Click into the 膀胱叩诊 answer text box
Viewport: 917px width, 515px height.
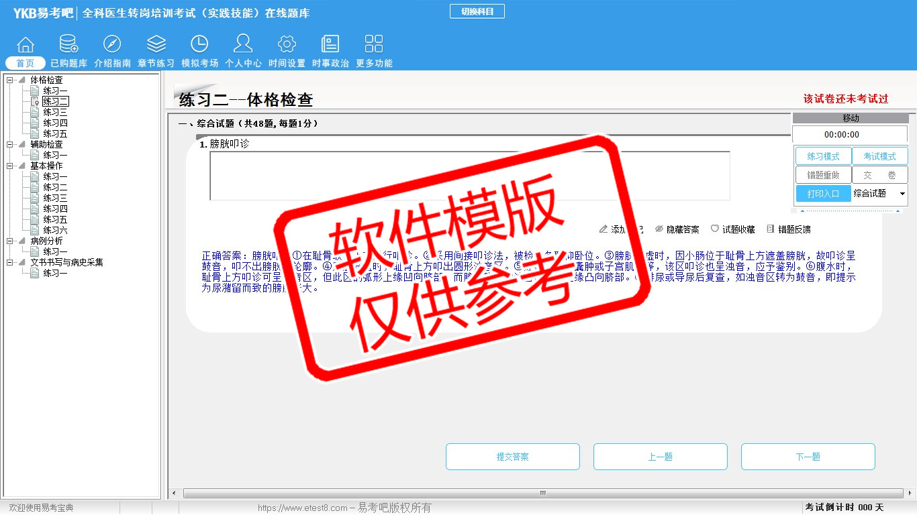pos(470,176)
